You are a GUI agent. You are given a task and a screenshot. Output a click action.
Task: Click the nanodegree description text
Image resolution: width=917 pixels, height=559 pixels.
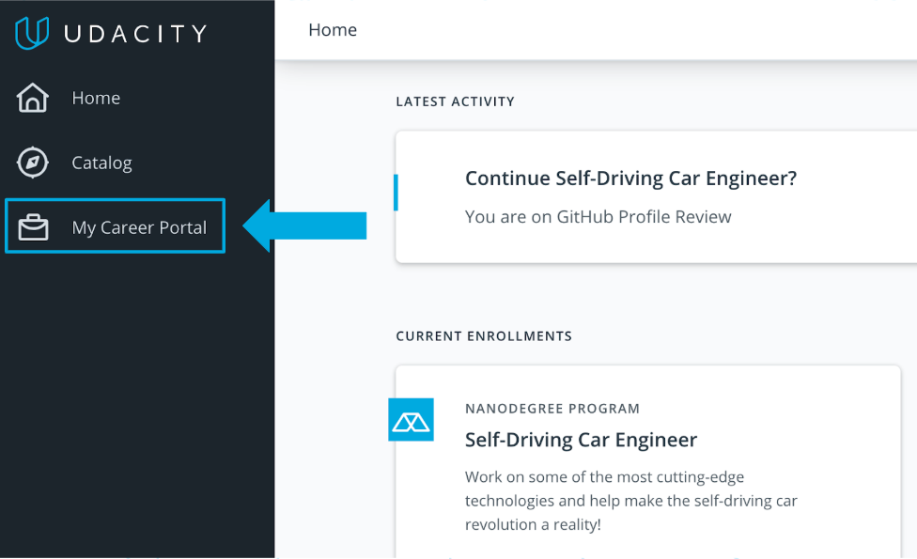coord(631,500)
